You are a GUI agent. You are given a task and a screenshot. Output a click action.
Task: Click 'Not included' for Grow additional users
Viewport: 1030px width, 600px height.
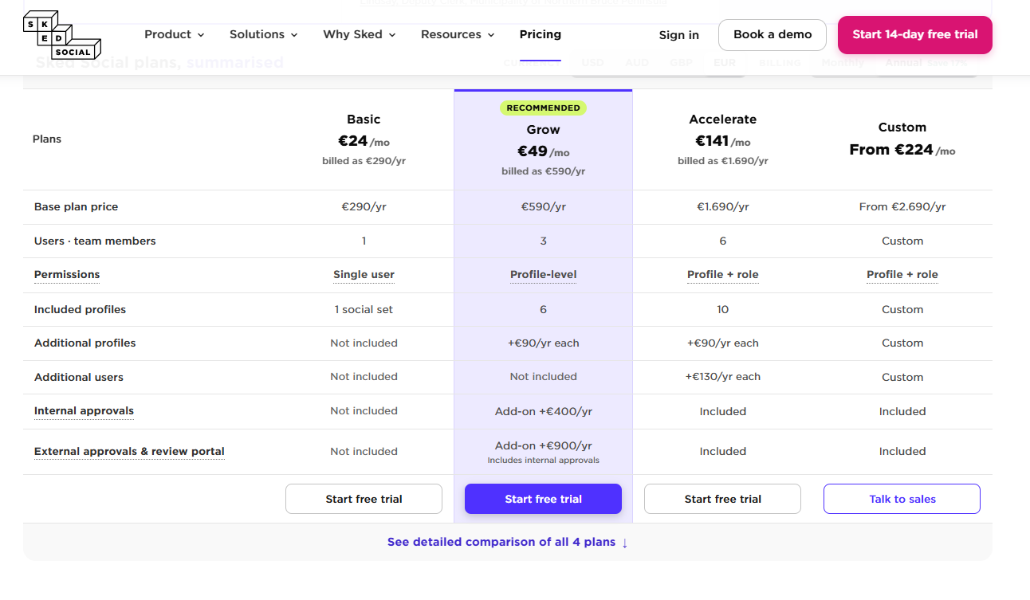[543, 377]
